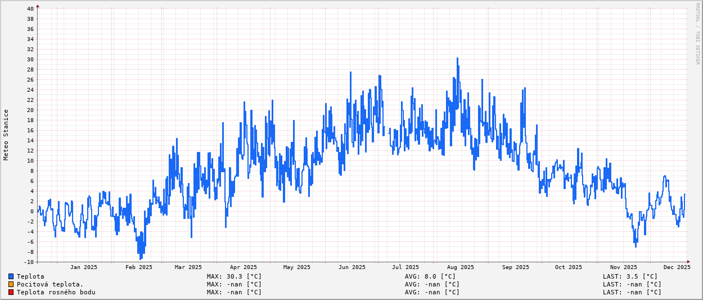
Task: Click the blue Teplota legend color swatch
Action: (x=11, y=276)
